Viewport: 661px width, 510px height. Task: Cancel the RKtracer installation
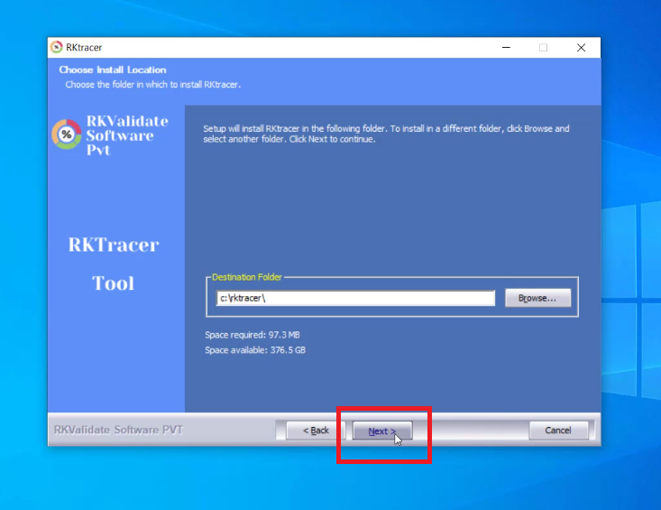(558, 431)
